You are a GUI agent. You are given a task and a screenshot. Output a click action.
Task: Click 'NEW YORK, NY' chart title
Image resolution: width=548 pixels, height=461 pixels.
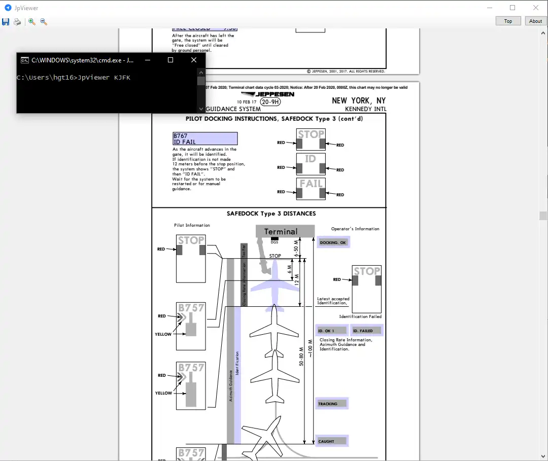click(x=359, y=100)
